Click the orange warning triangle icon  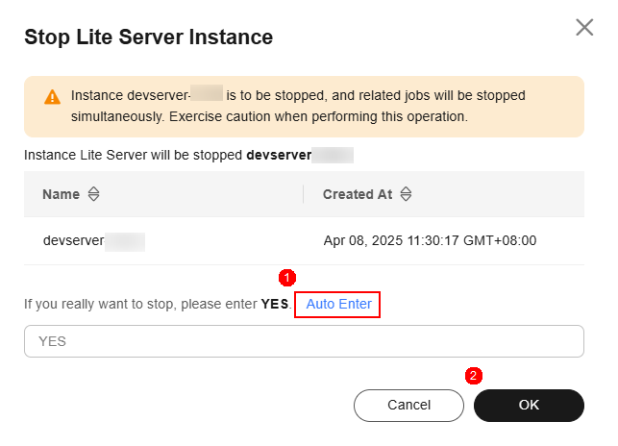tap(53, 97)
